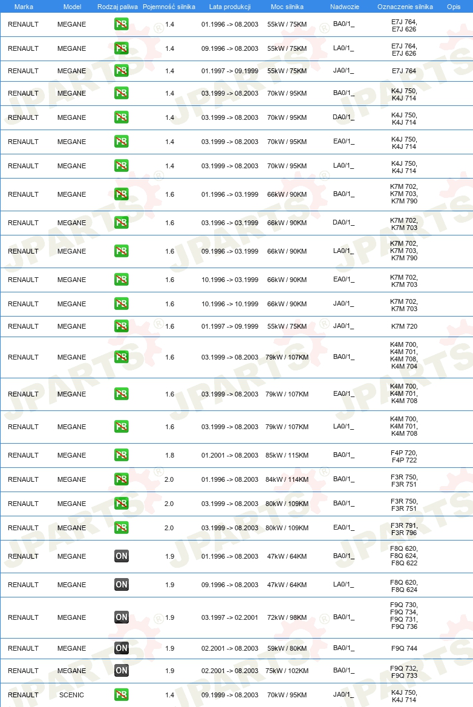Click the Model column header
Viewport: 473px width, 707px height.
point(72,7)
